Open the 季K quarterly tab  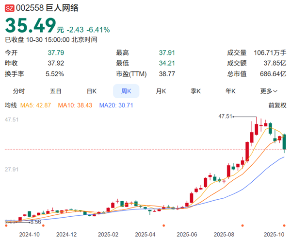point(196,91)
